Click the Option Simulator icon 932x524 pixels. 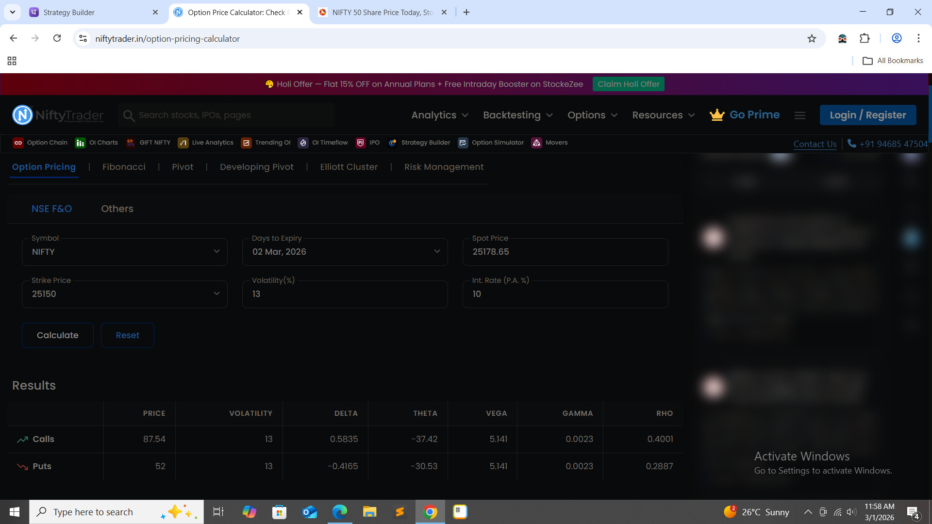tap(463, 143)
